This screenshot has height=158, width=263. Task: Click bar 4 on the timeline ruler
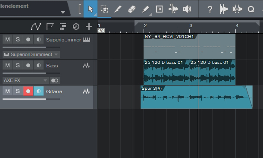point(237,25)
